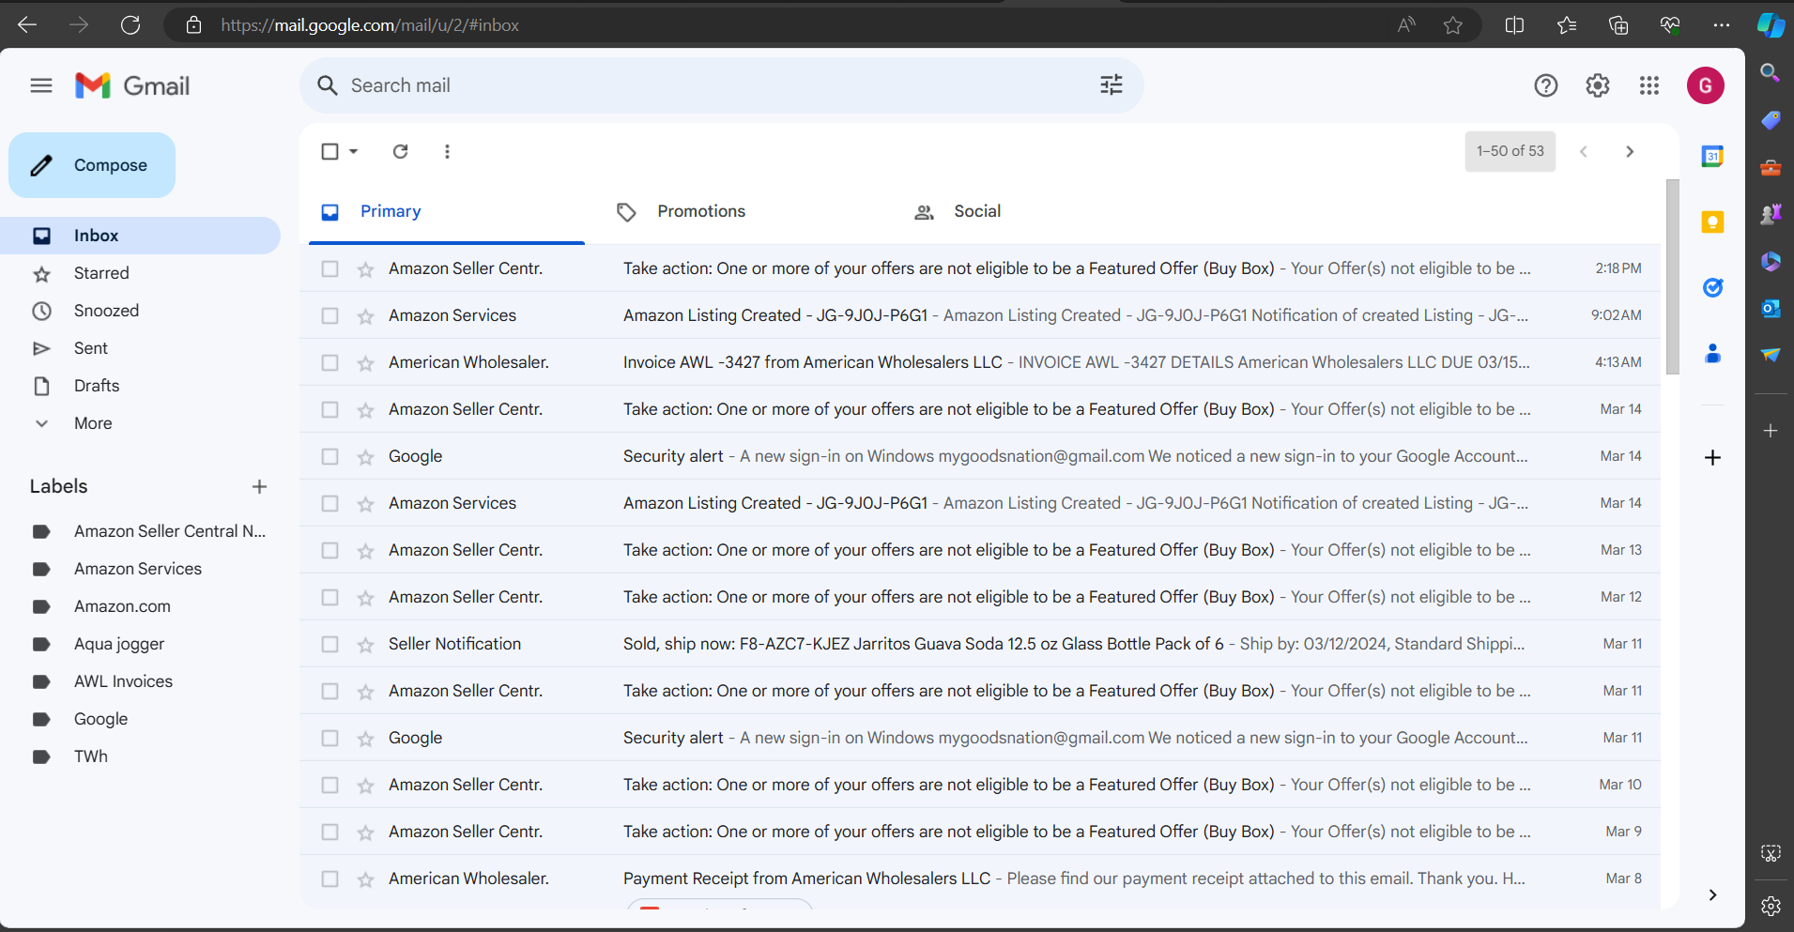Show the hidden side panel chevron

(1712, 894)
